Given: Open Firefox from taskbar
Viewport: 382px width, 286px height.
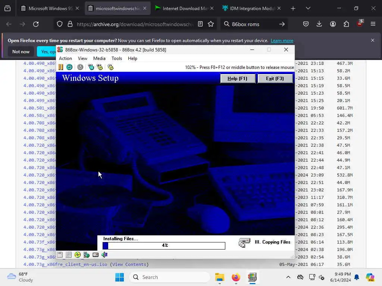Looking at the screenshot, I should click(x=236, y=277).
